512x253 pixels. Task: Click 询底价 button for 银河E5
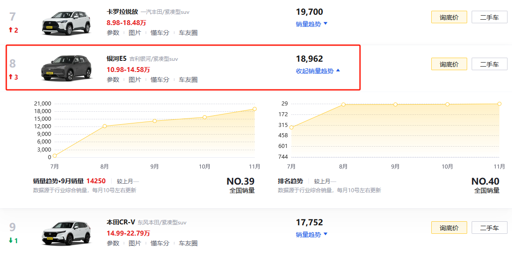[449, 64]
